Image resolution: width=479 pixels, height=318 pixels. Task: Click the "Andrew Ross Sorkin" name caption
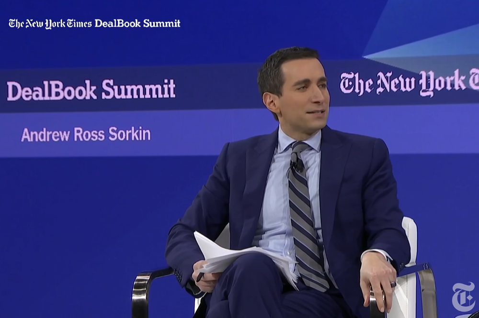pos(86,134)
